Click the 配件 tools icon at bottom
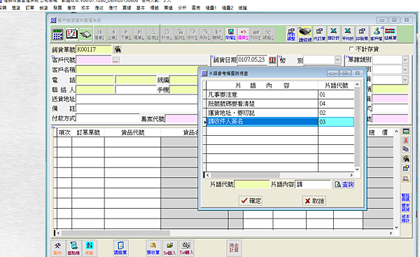The width and height of the screenshot is (420, 257). click(57, 248)
